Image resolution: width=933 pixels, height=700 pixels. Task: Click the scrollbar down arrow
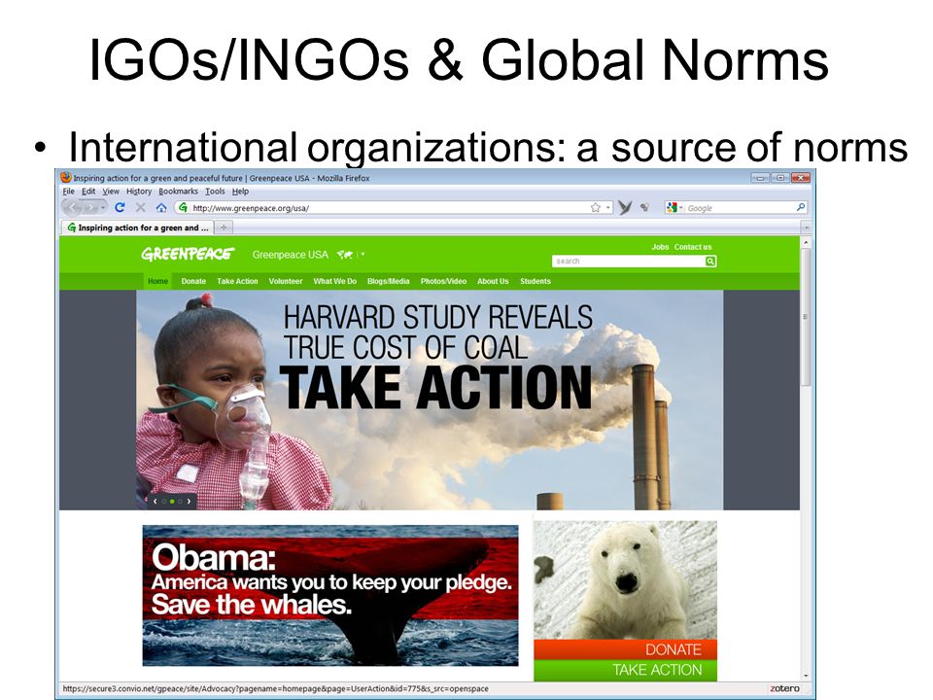coord(807,677)
